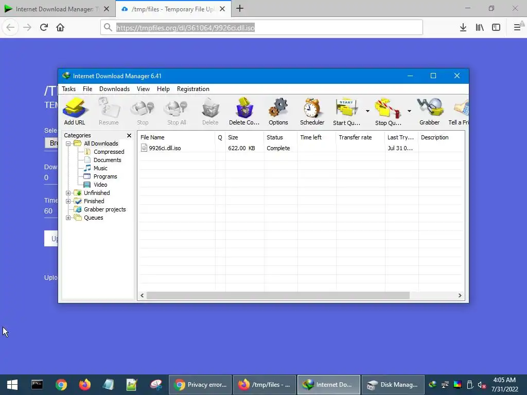The image size is (527, 395).
Task: Click the Resume toolbar icon
Action: pos(109,111)
